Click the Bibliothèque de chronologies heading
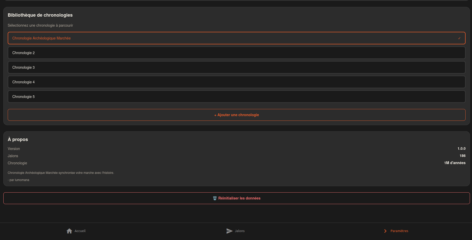The image size is (472, 240). tap(40, 15)
